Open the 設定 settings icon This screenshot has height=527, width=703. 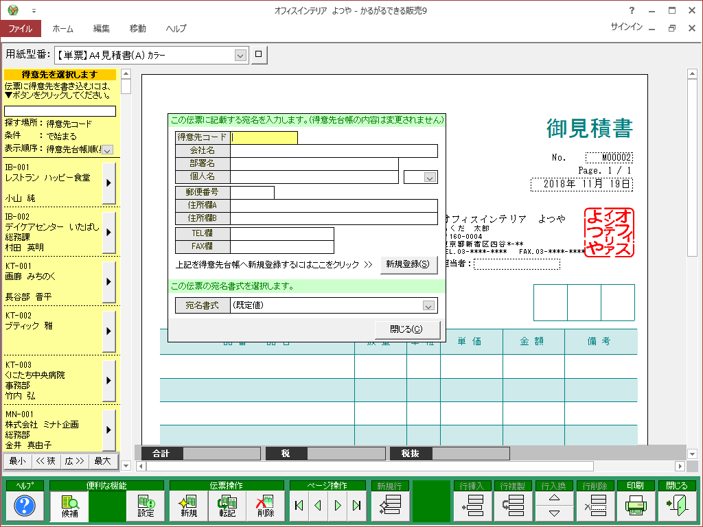click(146, 506)
